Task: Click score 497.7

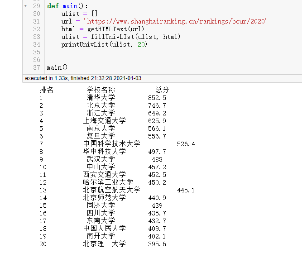Action: click(157, 152)
